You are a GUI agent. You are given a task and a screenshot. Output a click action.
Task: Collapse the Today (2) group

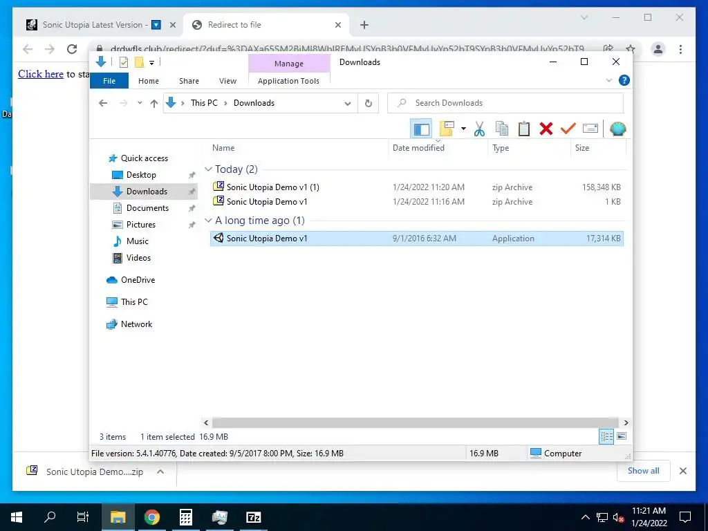[208, 169]
